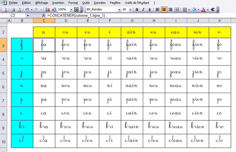Image resolution: width=236 pixels, height=152 pixels.
Task: Click the formatting toolbar options arrow
Action: click(218, 10)
